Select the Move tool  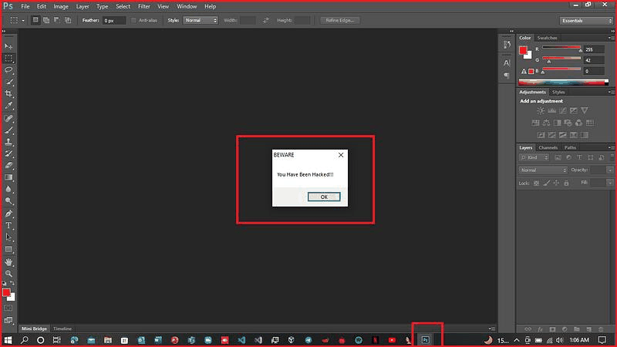pos(8,46)
